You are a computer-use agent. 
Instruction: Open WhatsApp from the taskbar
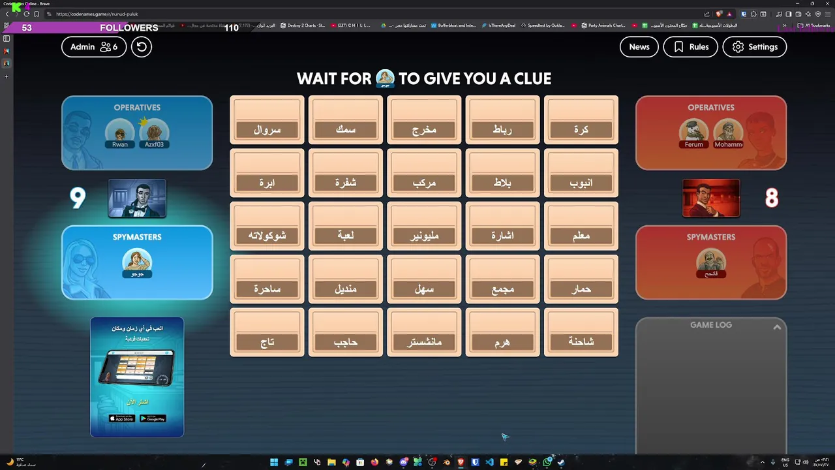tap(547, 462)
